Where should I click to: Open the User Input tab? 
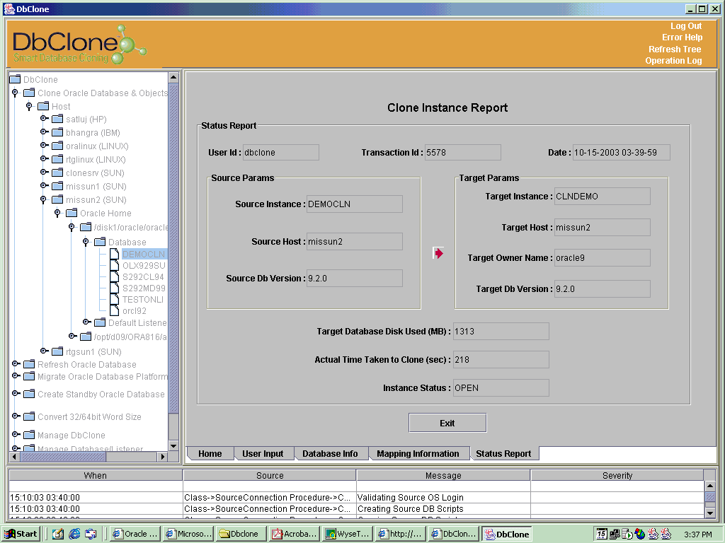coord(263,453)
